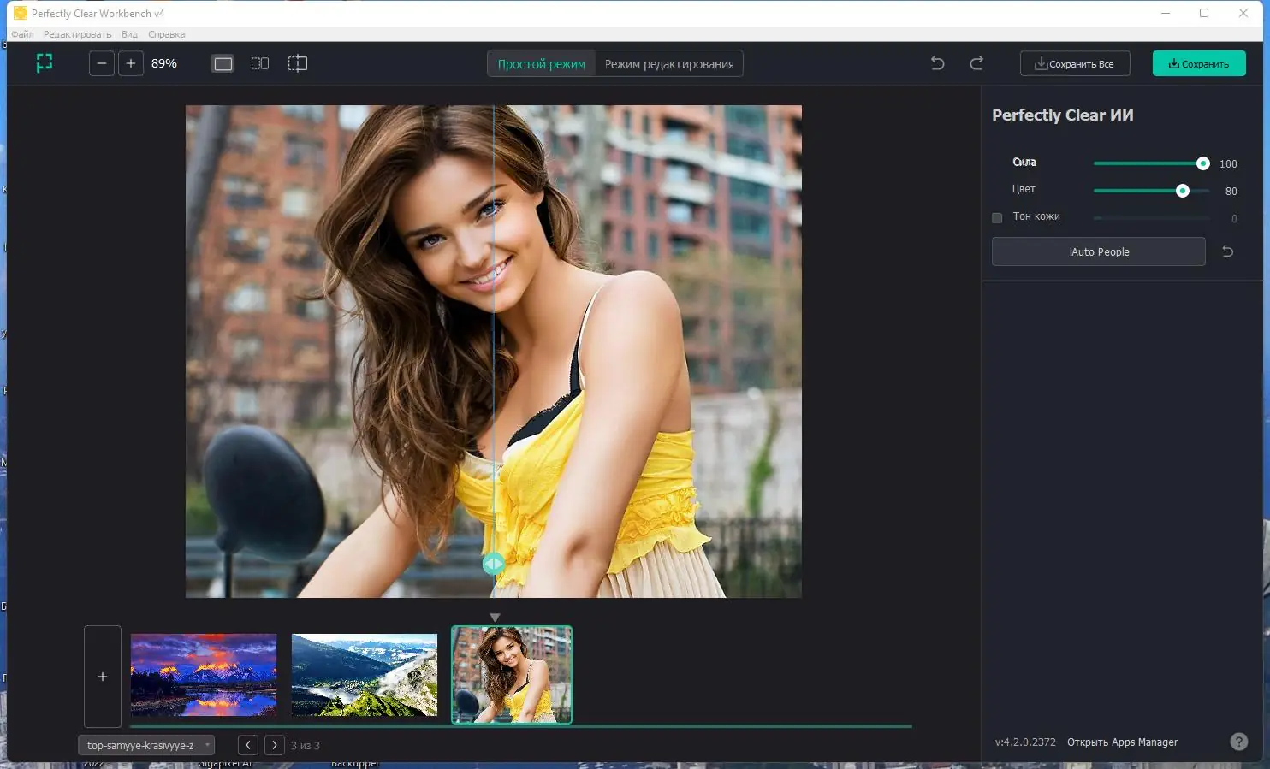Reset the iAuto People preset
Viewport: 1270px width, 769px height.
[x=1227, y=251]
